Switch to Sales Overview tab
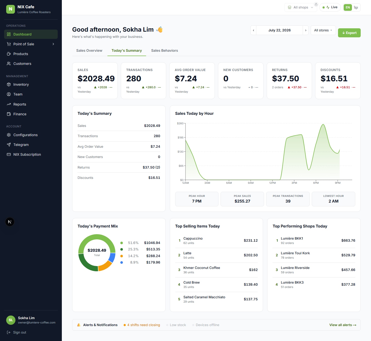The width and height of the screenshot is (371, 341). tap(89, 51)
